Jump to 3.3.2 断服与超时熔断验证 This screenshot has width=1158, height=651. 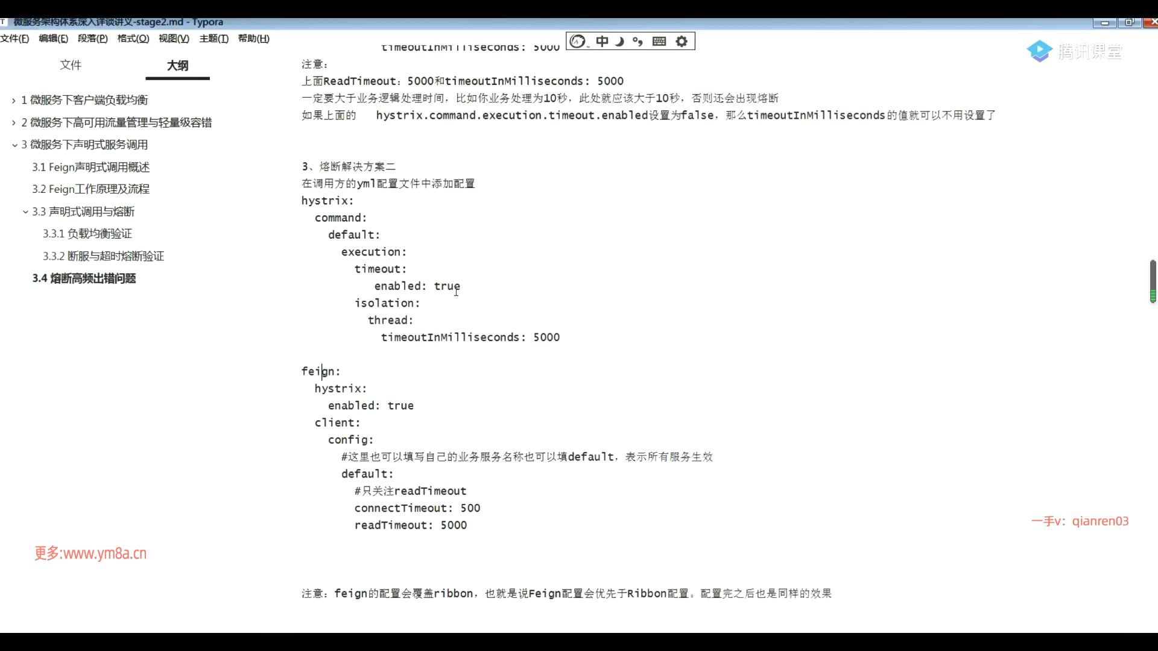(x=103, y=256)
